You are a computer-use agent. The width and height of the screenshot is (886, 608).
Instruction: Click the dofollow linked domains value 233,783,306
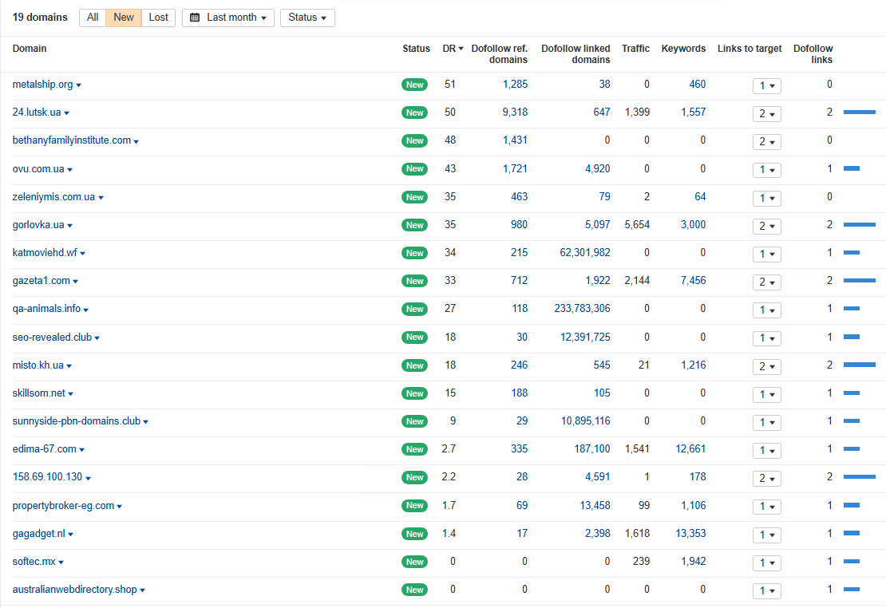click(582, 309)
